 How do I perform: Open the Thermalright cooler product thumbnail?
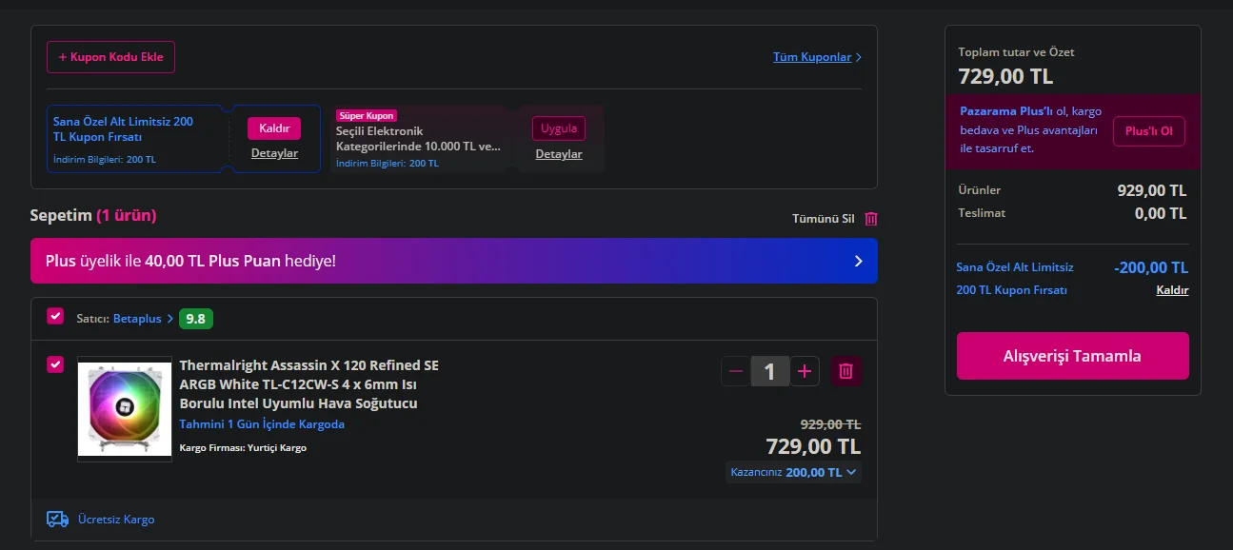coord(125,409)
